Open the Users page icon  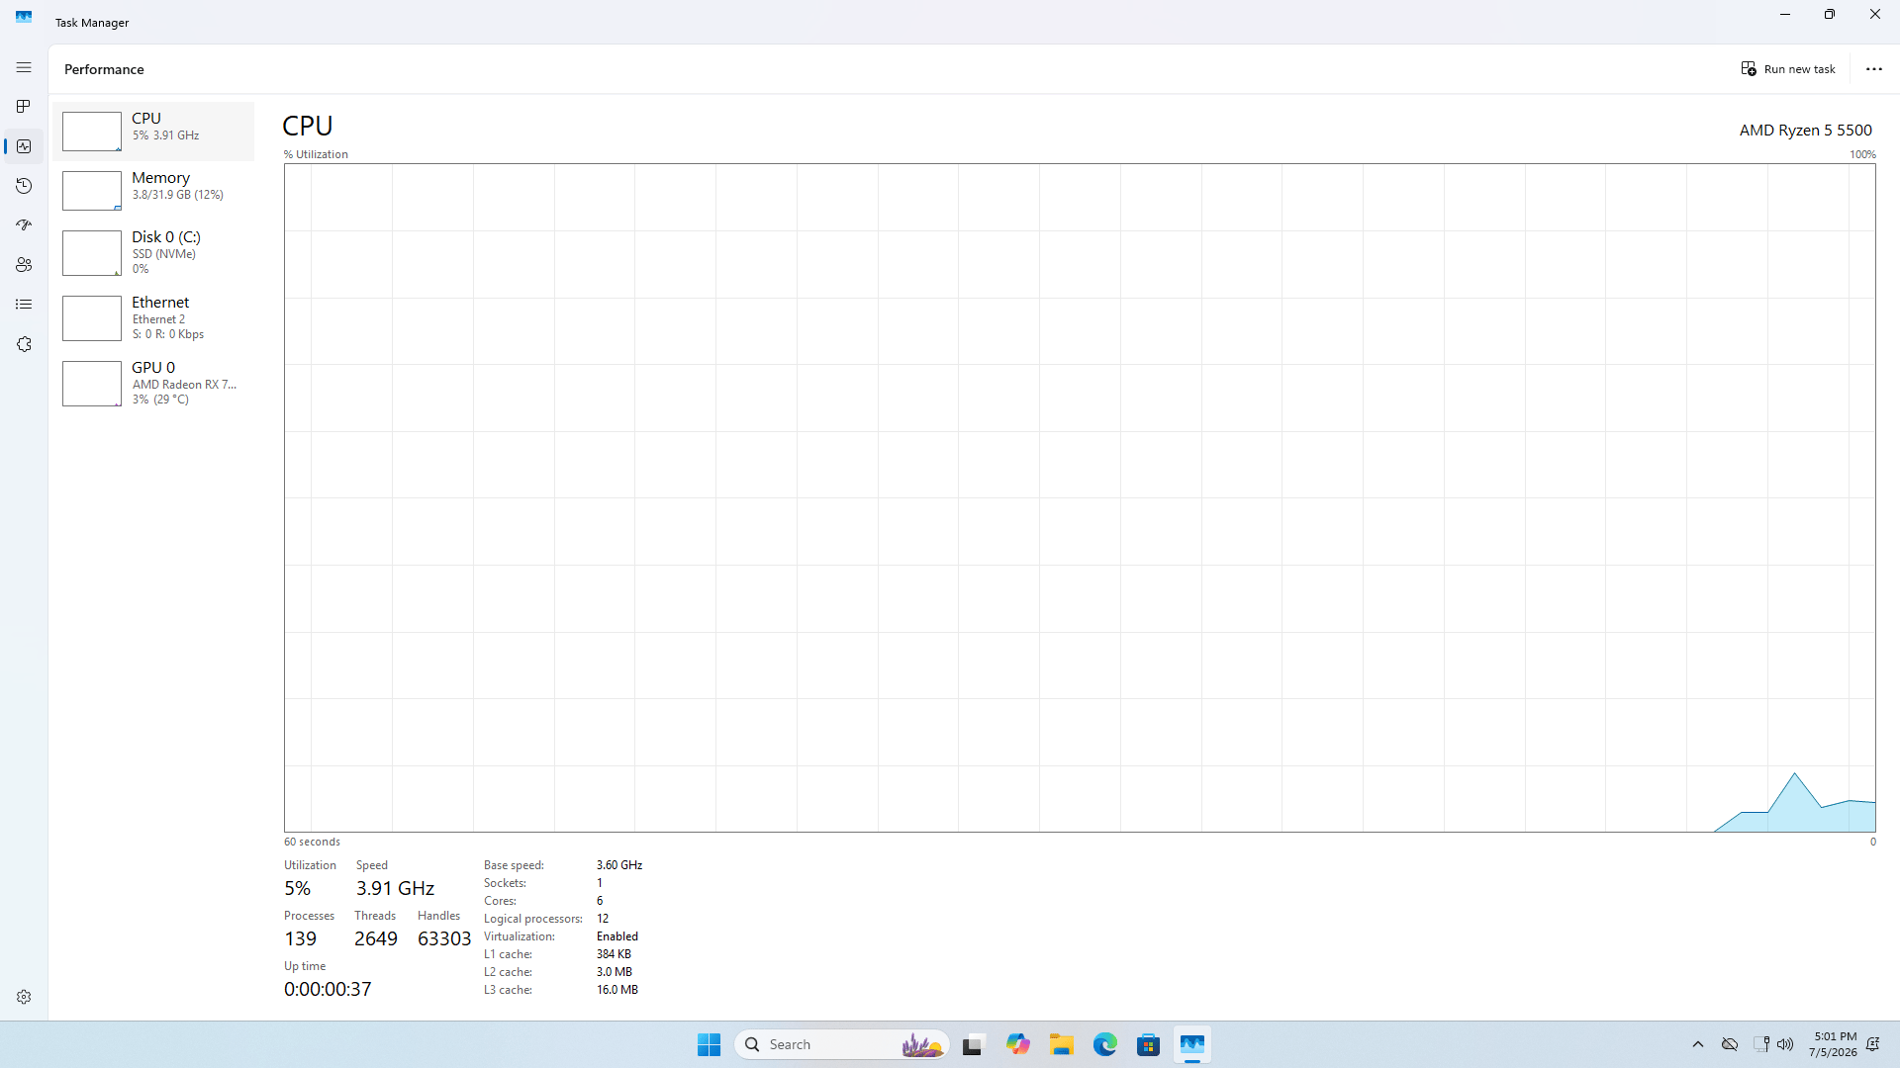tap(24, 265)
